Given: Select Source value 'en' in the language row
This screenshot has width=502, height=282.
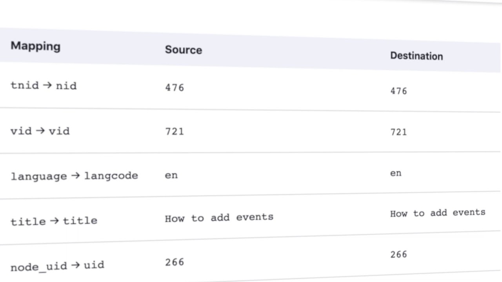Looking at the screenshot, I should [x=171, y=175].
